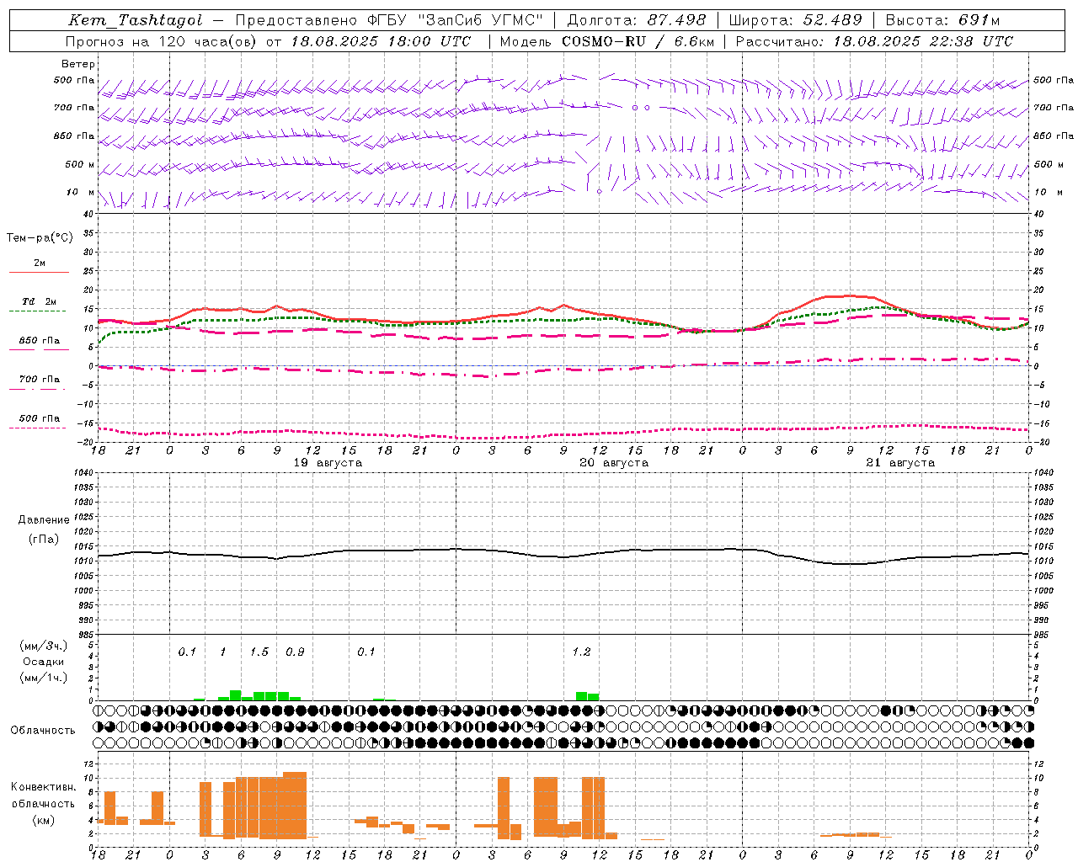
Task: Click the 0.9 precipitation total
Action: pyautogui.click(x=295, y=652)
